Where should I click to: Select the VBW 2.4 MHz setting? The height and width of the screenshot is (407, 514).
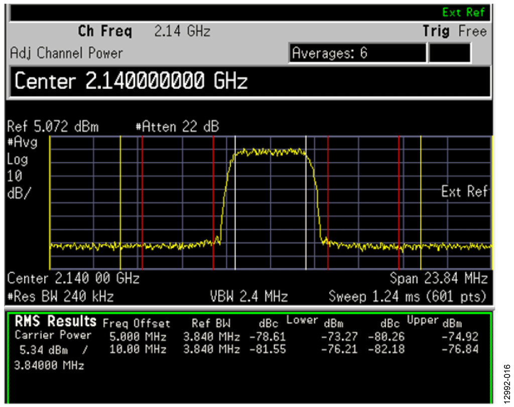pyautogui.click(x=248, y=296)
